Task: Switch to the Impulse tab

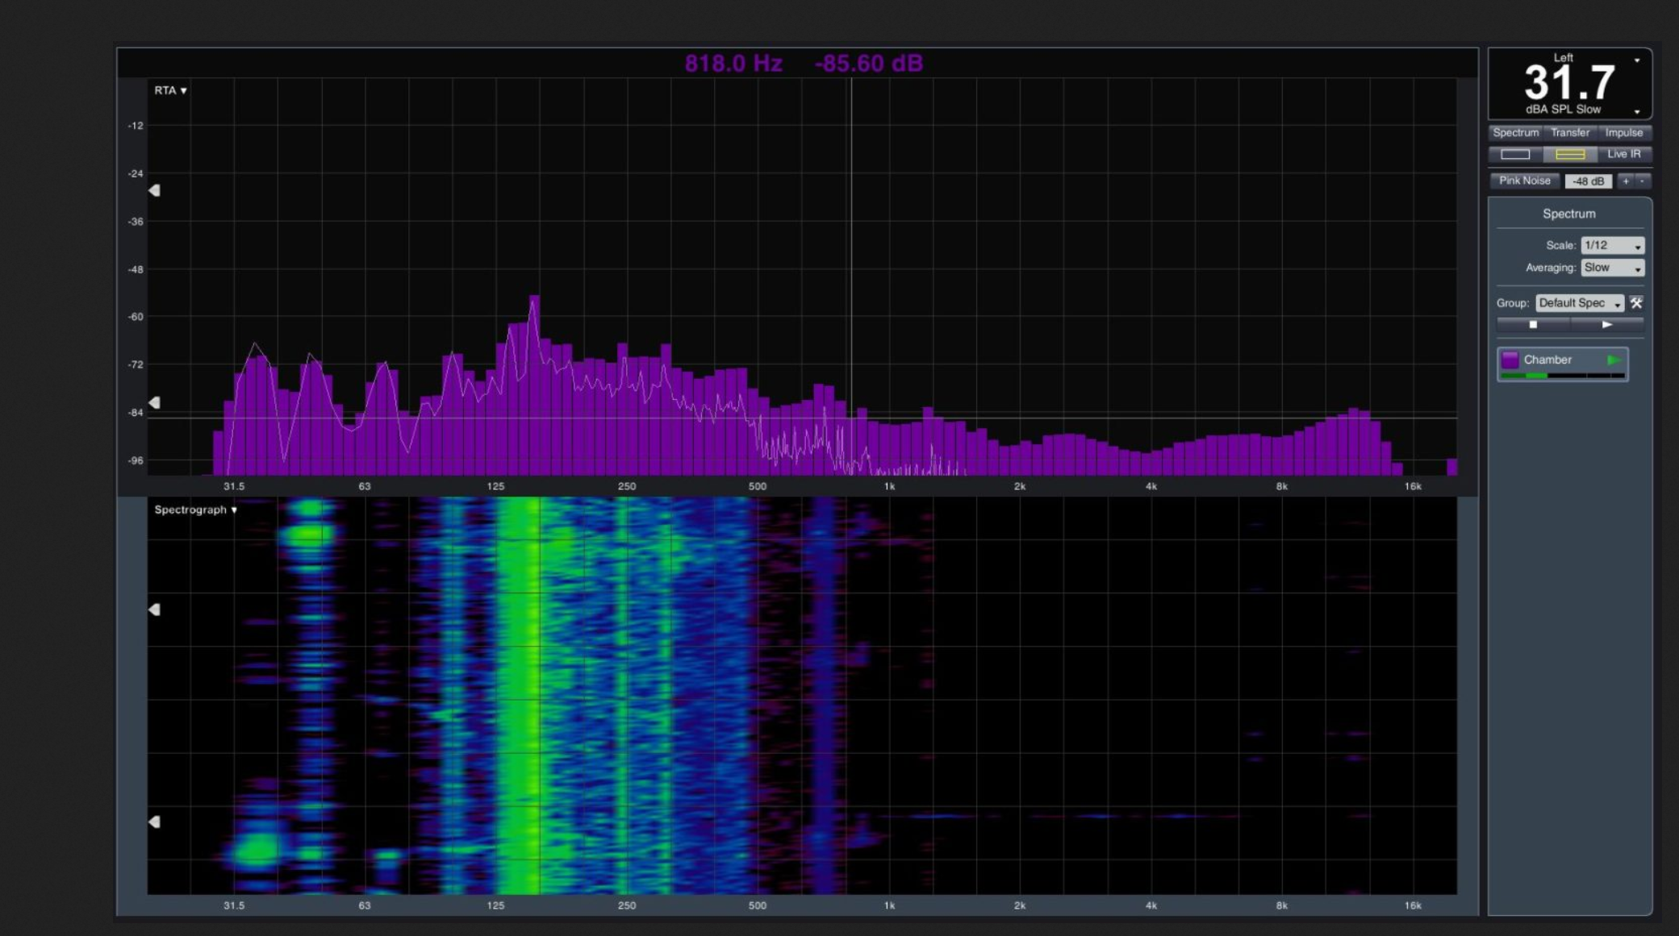Action: (x=1623, y=132)
